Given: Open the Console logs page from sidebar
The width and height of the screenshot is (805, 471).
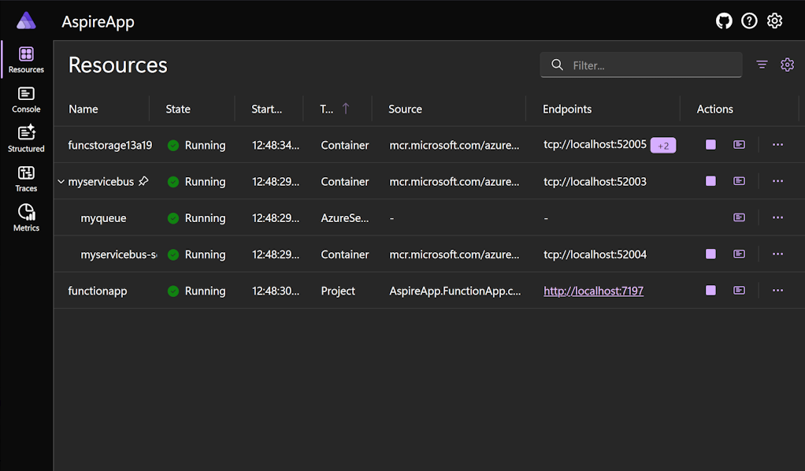Looking at the screenshot, I should [26, 99].
